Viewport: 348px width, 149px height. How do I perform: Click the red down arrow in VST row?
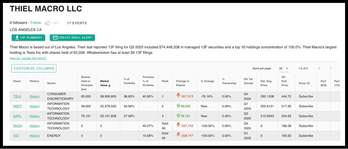pos(178,135)
